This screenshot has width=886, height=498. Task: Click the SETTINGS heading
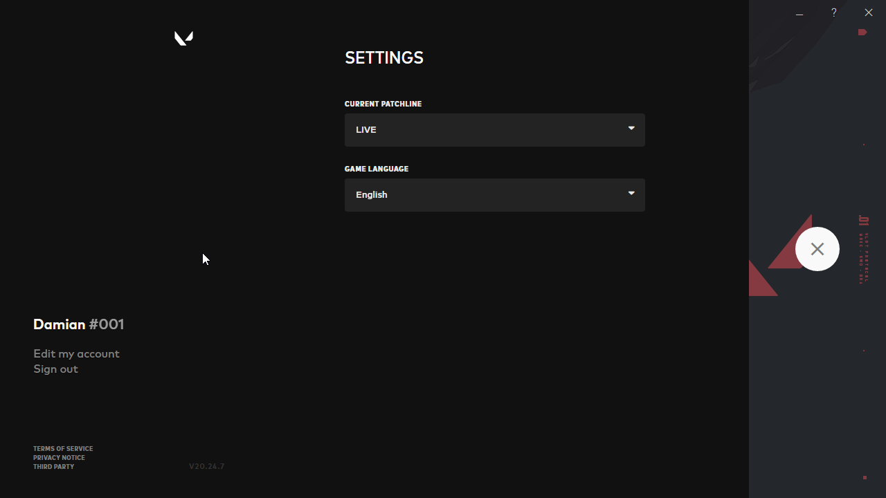[384, 58]
